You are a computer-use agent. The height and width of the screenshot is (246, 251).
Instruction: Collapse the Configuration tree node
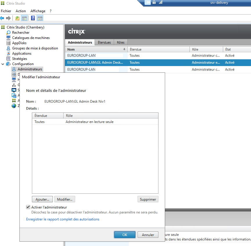coord(3,64)
